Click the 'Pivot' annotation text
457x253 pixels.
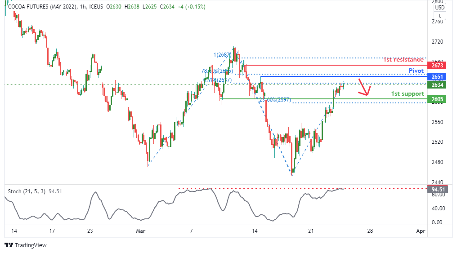[x=416, y=71]
